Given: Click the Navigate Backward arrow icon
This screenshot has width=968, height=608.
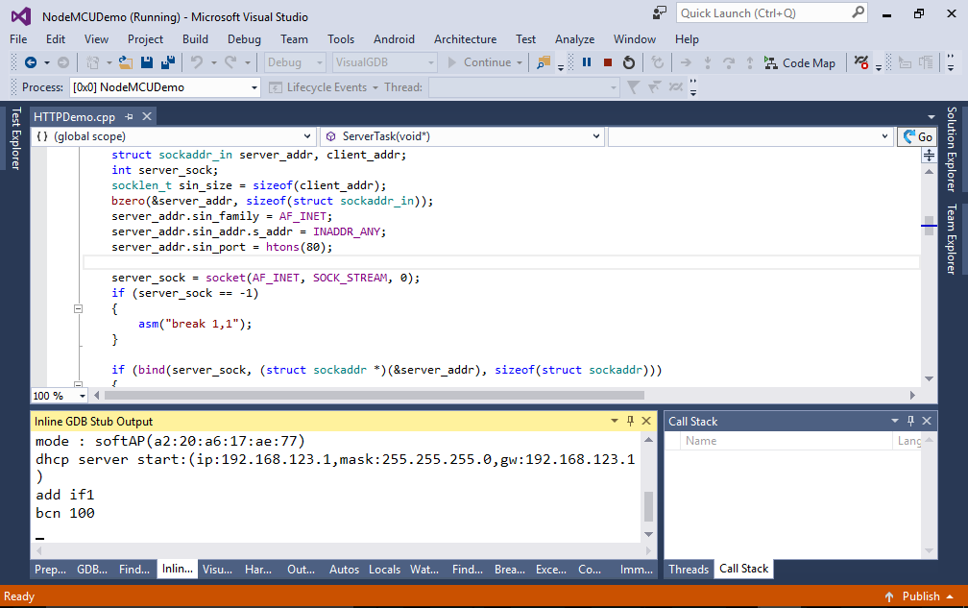Looking at the screenshot, I should (31, 62).
